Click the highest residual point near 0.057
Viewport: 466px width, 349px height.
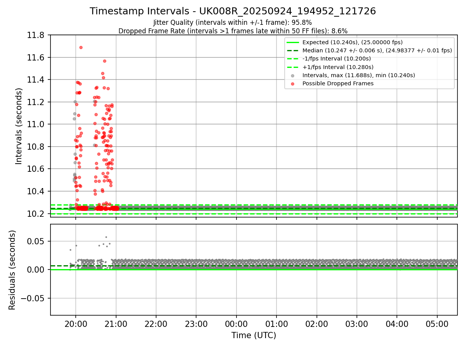106,237
